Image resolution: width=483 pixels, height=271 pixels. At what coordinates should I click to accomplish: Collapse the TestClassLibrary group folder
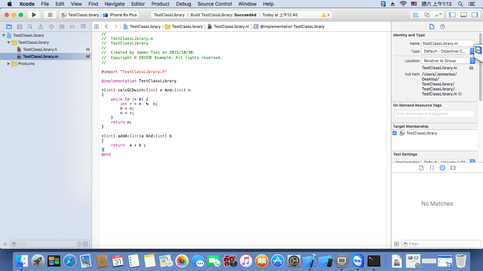[x=9, y=42]
